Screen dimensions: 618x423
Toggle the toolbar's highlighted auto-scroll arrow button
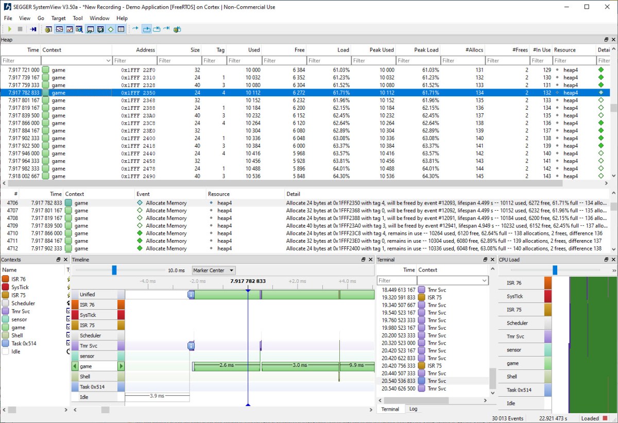click(x=147, y=29)
